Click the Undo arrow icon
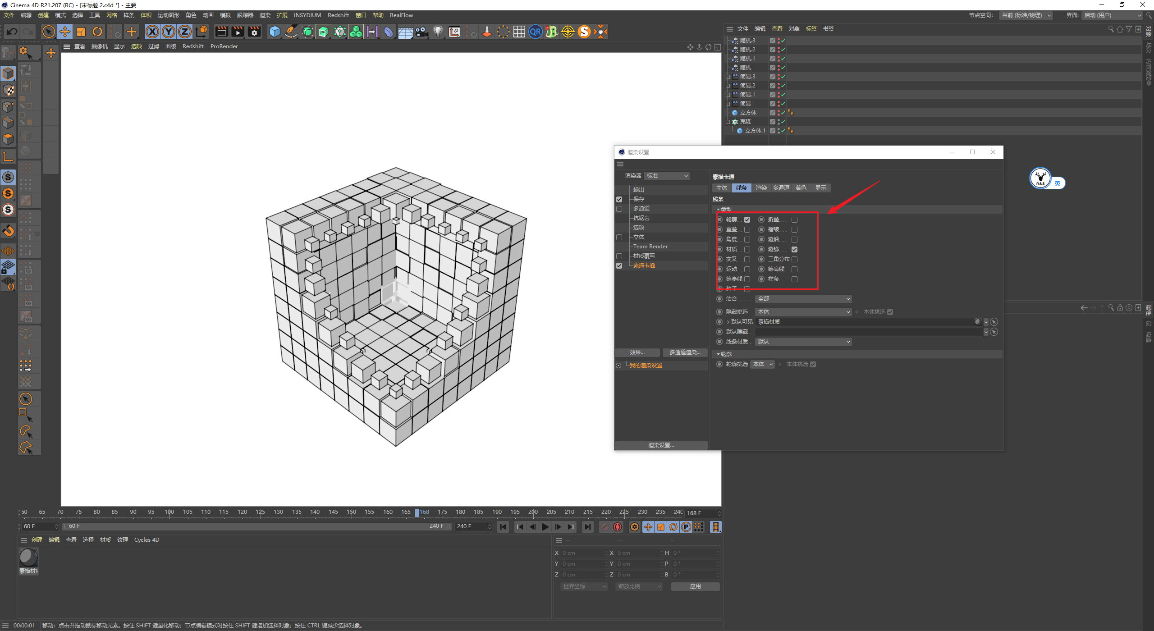 12,32
